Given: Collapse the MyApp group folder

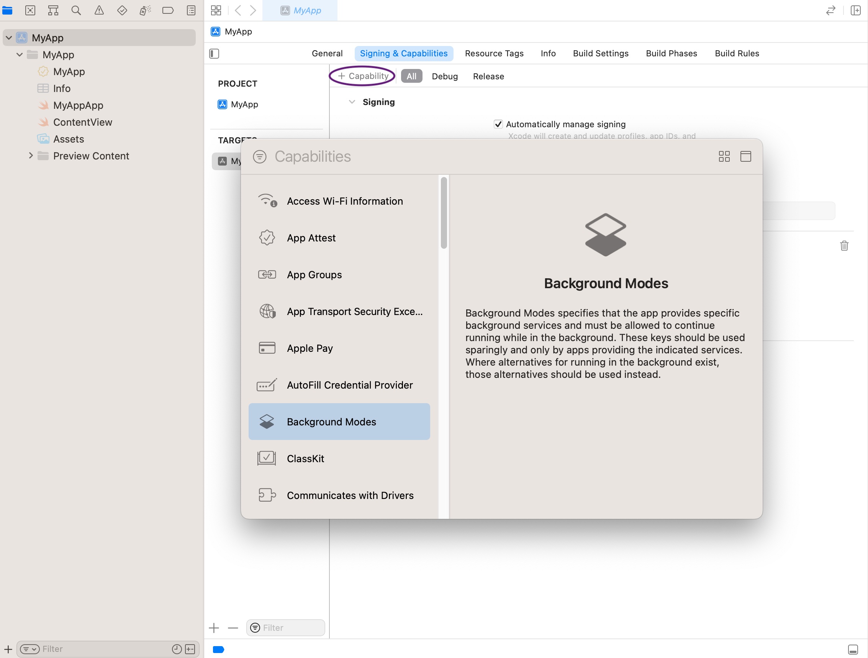Looking at the screenshot, I should pos(19,54).
